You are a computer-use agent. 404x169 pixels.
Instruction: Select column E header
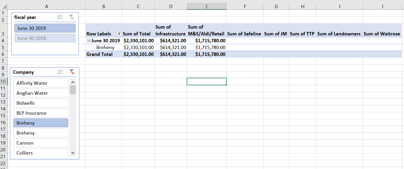tap(207, 6)
